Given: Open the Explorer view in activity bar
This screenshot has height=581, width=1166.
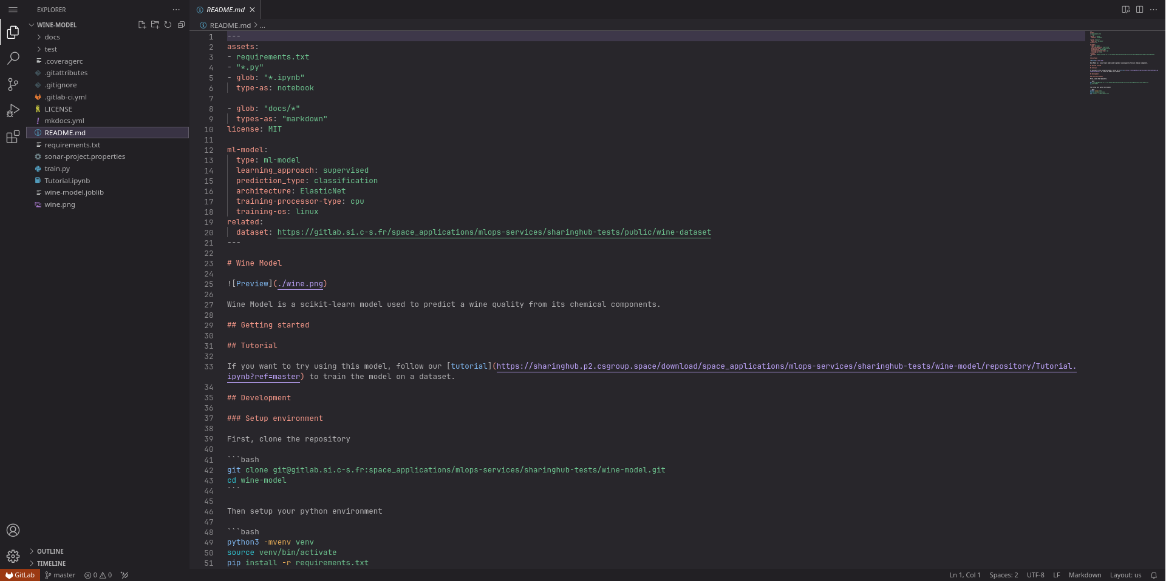Looking at the screenshot, I should pyautogui.click(x=13, y=32).
